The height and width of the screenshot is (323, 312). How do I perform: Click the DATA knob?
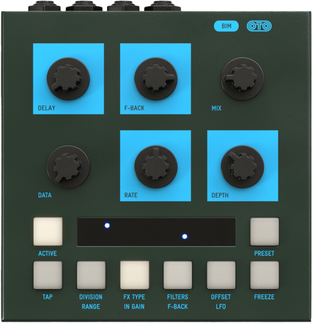coord(68,167)
